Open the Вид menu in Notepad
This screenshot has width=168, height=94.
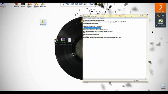click(98, 18)
